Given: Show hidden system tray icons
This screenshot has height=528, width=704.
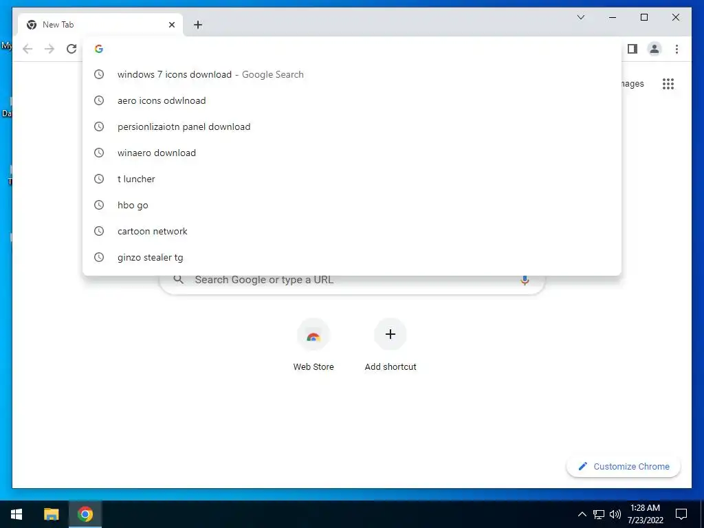Looking at the screenshot, I should coord(582,514).
